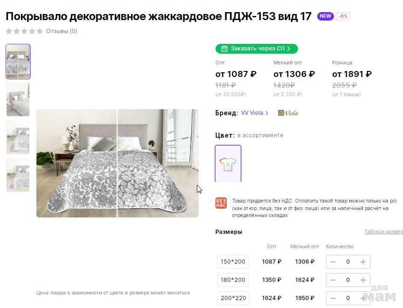Open the Таблица размеров link

click(x=383, y=232)
